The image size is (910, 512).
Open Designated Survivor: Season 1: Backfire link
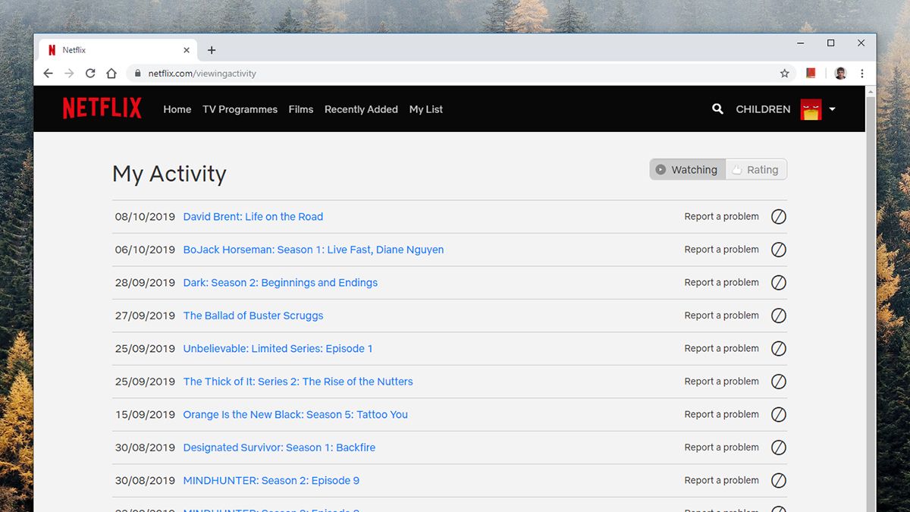coord(279,448)
